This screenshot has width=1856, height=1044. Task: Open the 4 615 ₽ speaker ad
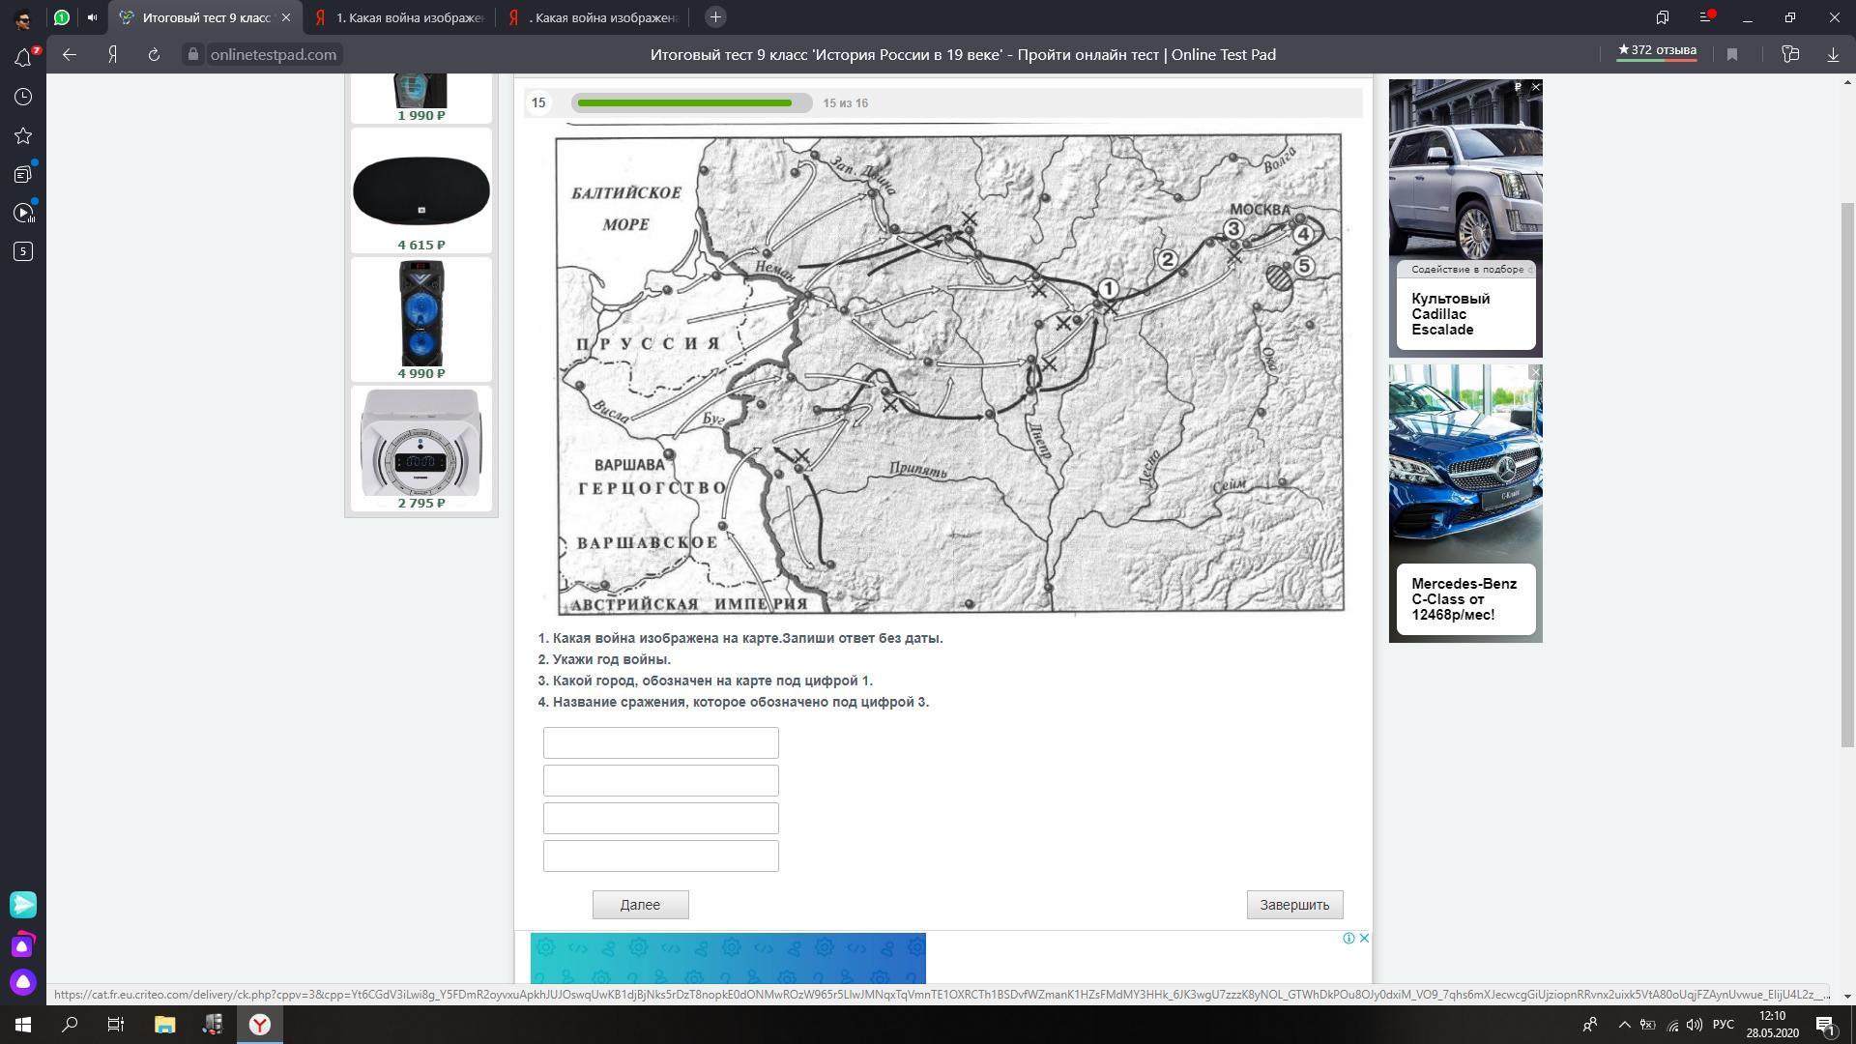(x=420, y=190)
